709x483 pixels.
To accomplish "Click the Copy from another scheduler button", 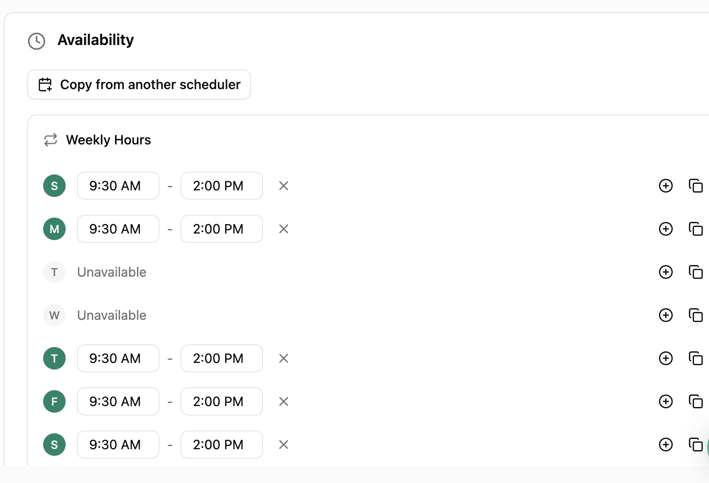I will pyautogui.click(x=139, y=84).
